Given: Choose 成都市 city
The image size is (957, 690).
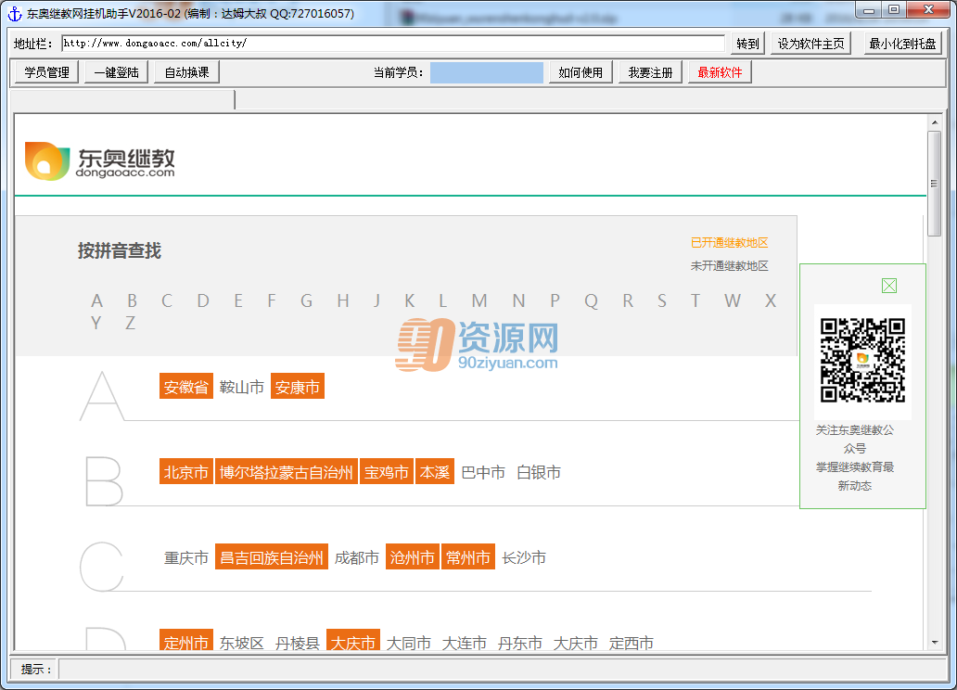Looking at the screenshot, I should pos(356,557).
